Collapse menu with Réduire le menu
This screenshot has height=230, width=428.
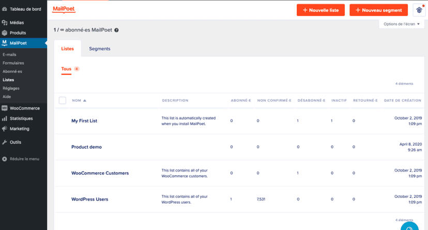(21, 159)
